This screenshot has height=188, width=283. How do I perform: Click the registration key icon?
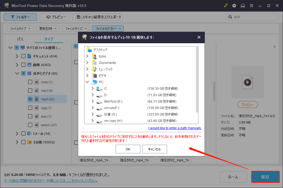coord(226,6)
